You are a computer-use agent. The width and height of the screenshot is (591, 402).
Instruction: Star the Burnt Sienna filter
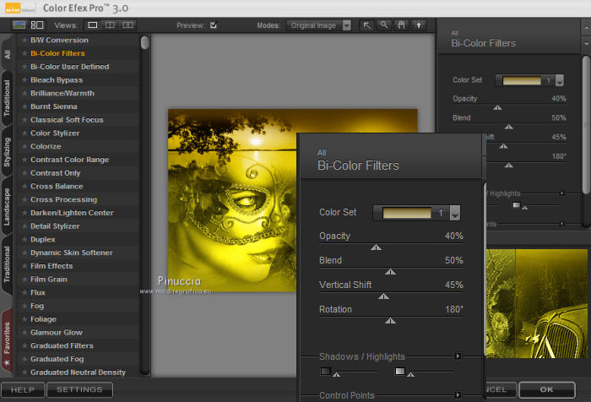24,106
